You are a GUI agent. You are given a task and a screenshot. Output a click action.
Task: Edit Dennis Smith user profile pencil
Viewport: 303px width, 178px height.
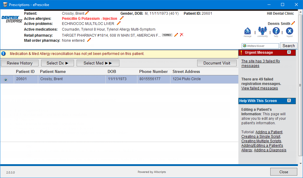[x=293, y=23]
